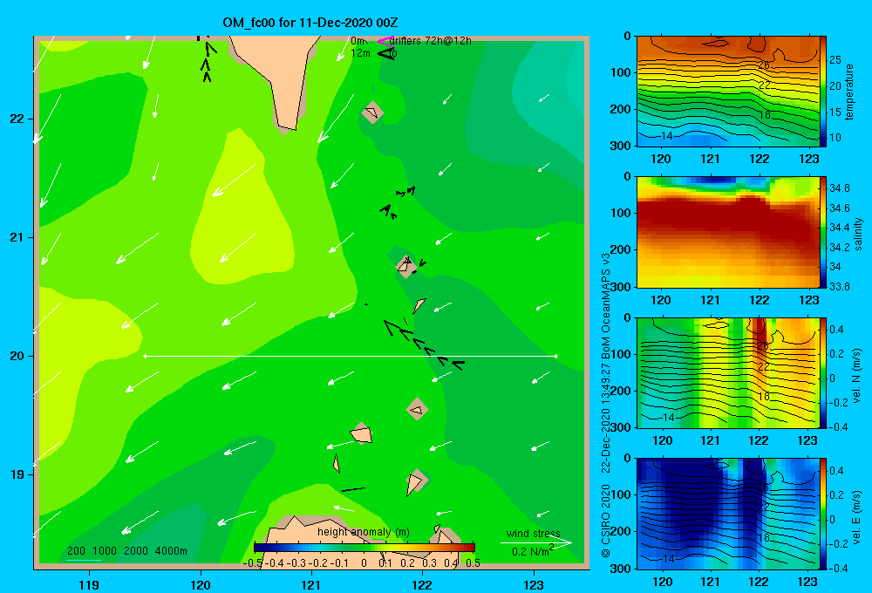Click the '14' isotherm label in temperature panel
The height and width of the screenshot is (593, 872).
[x=667, y=135]
